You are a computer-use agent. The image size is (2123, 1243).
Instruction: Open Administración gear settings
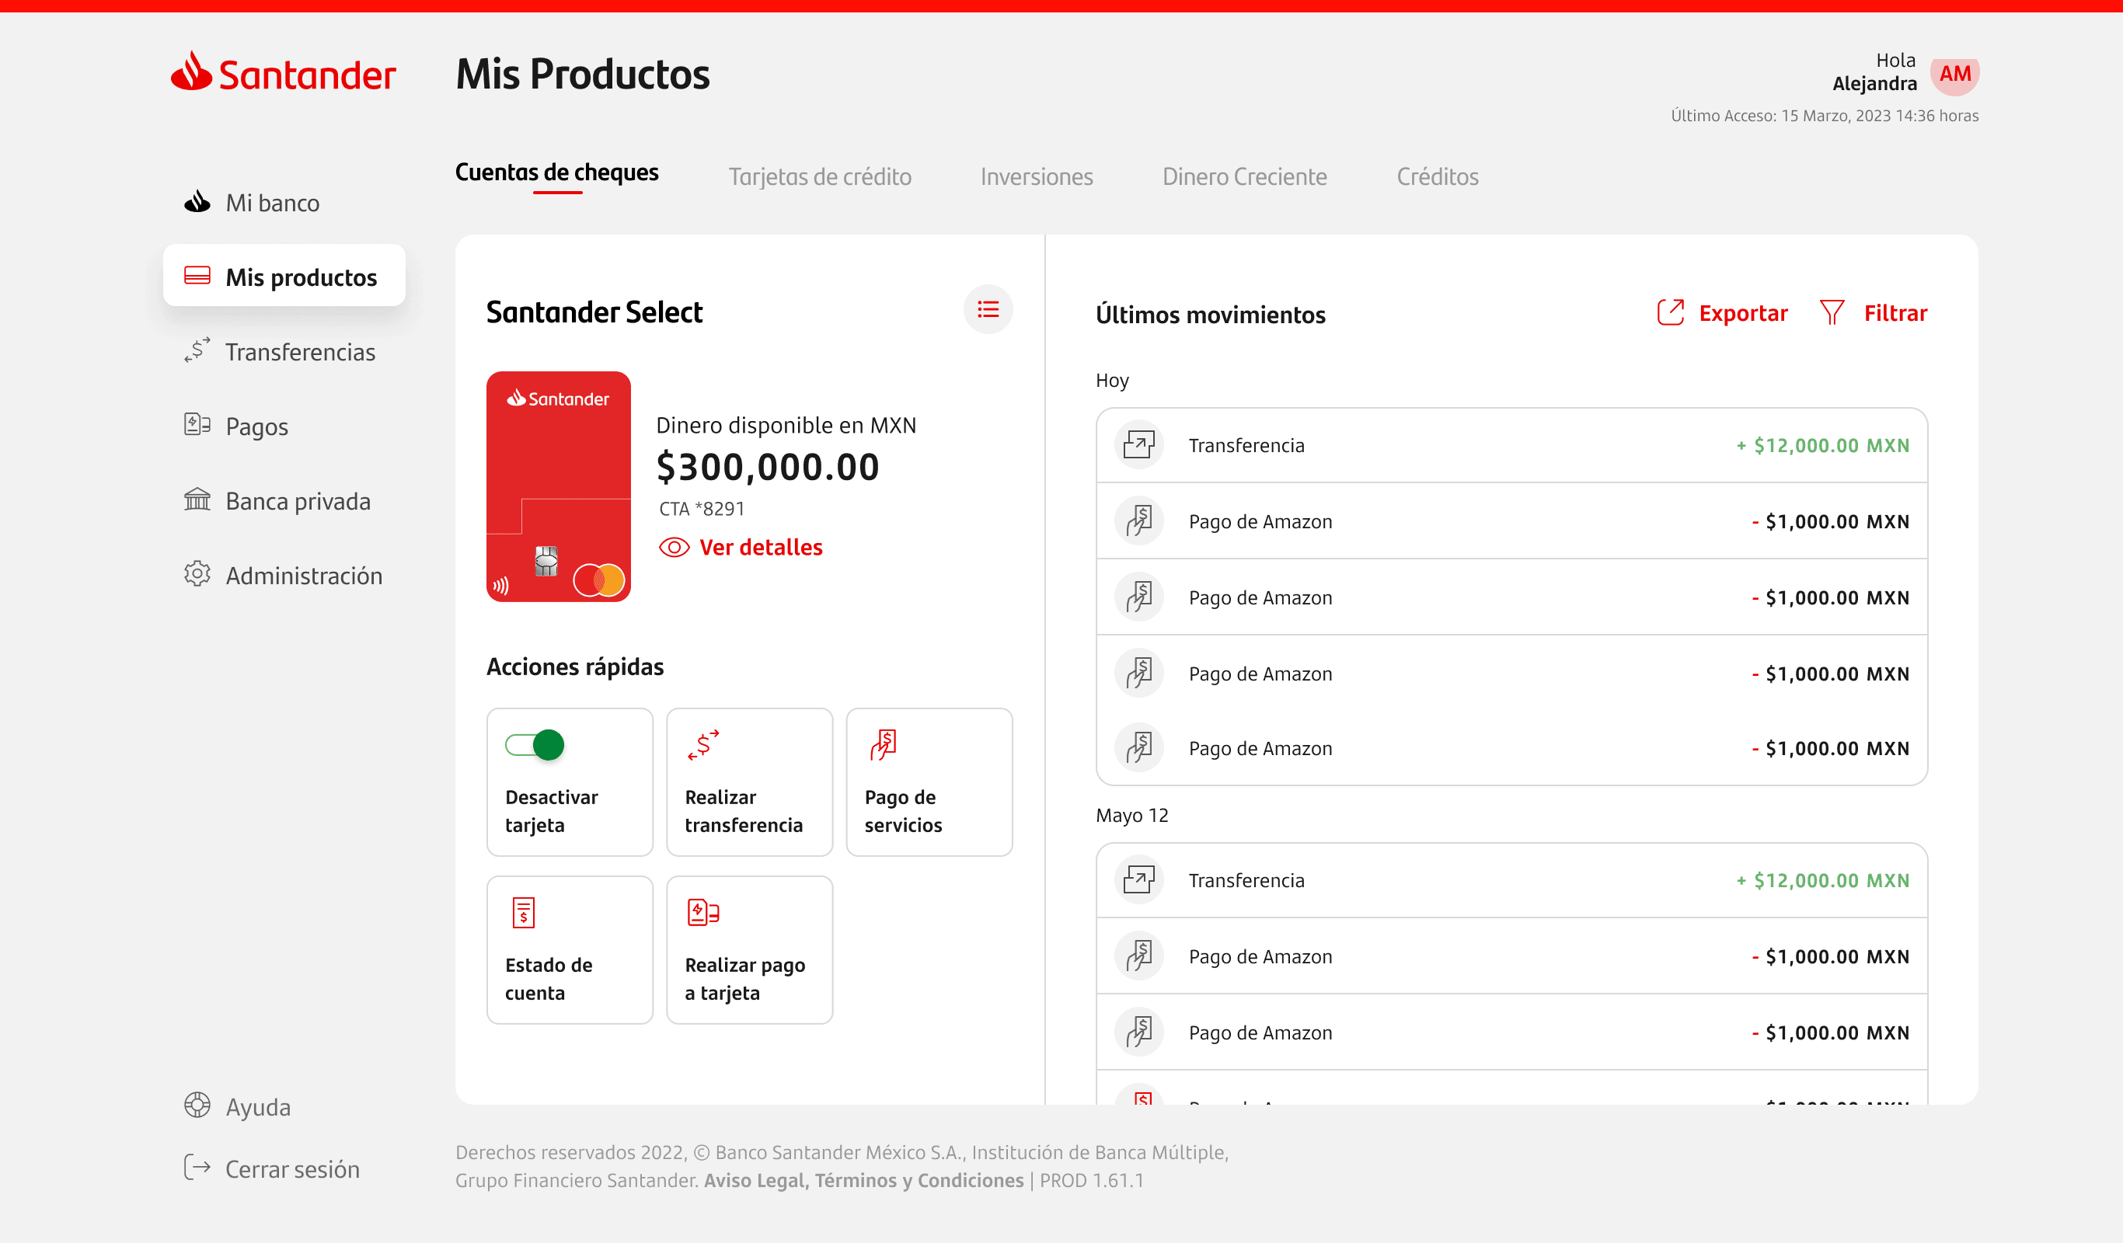[x=197, y=574]
